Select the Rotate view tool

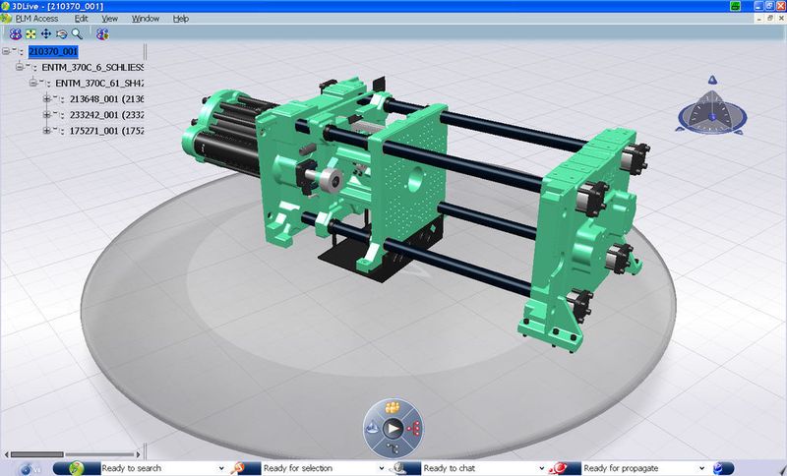[61, 33]
